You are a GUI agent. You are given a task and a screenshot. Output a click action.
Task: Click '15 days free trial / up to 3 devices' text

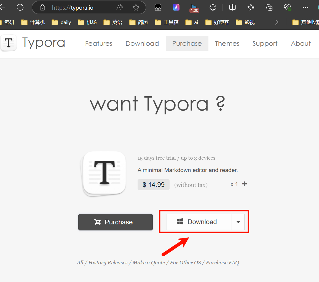176,158
